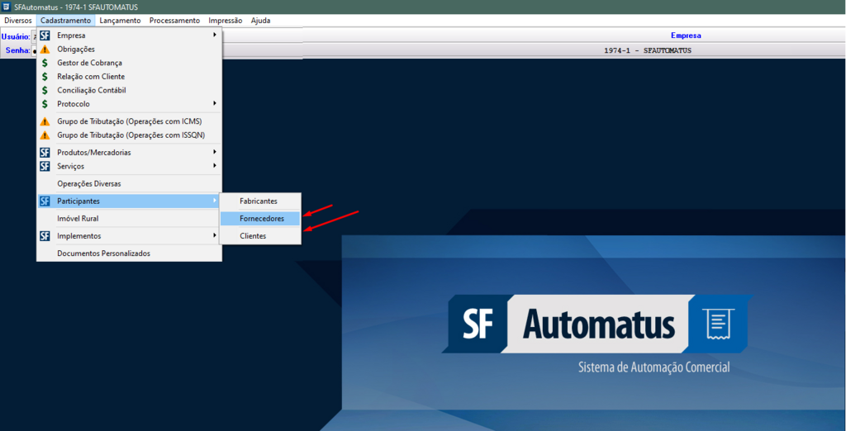This screenshot has width=846, height=431.
Task: Click the SF icon beside Empresa
Action: [45, 36]
